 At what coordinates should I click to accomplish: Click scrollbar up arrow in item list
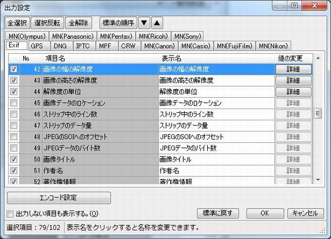[x=318, y=58]
